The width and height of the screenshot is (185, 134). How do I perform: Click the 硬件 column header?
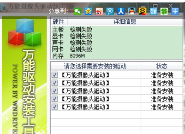(x=59, y=22)
